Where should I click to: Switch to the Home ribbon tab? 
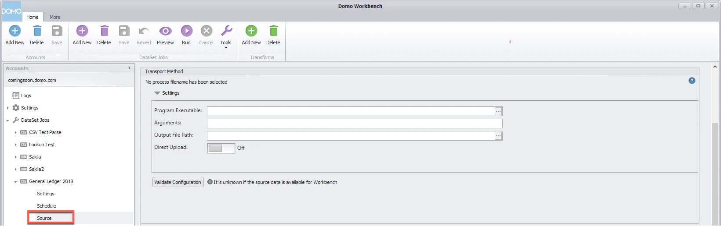(x=33, y=17)
